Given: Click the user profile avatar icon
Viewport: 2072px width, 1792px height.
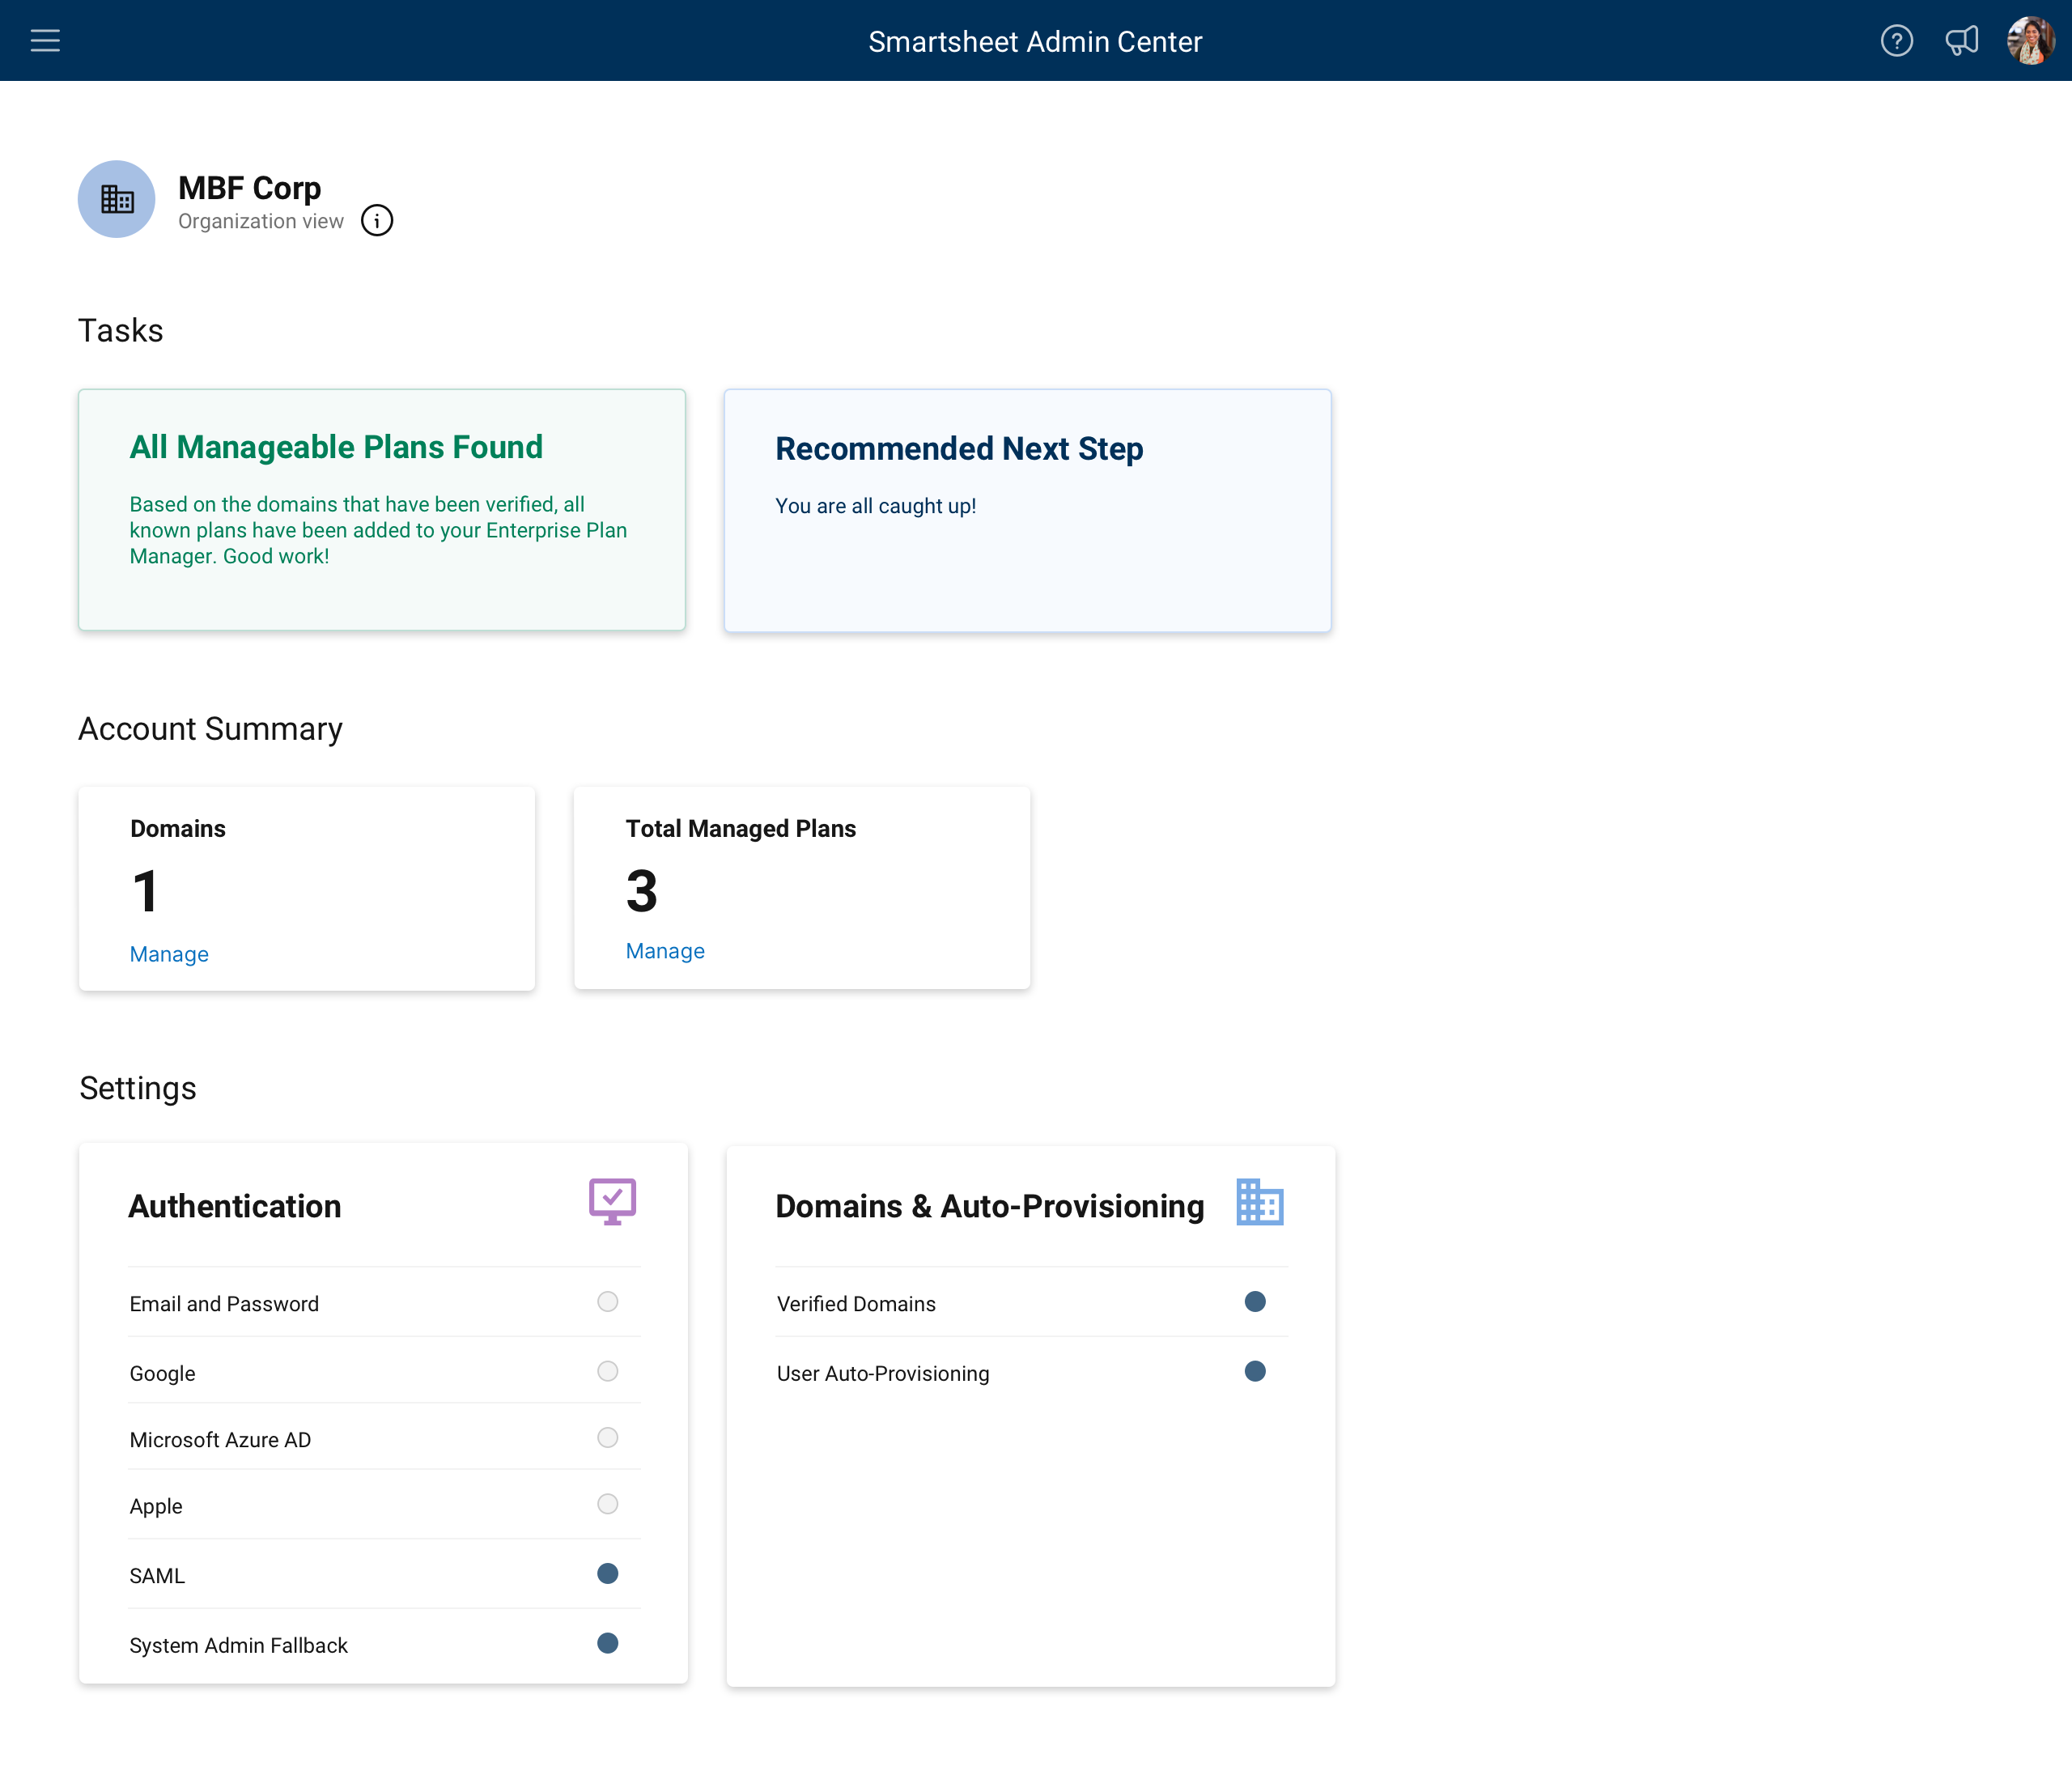Looking at the screenshot, I should pos(2028,39).
